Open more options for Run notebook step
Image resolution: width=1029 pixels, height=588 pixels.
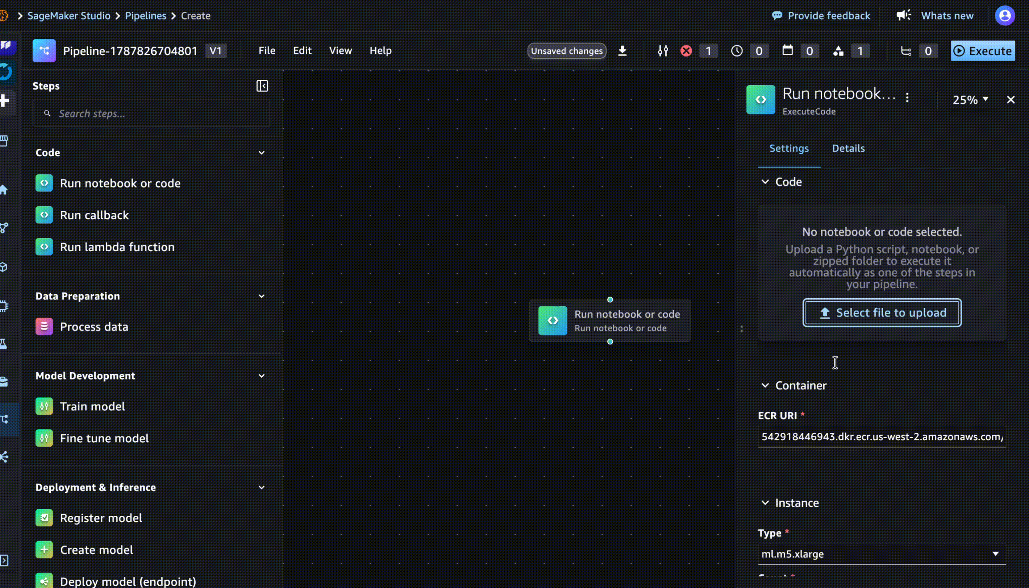[x=907, y=98]
